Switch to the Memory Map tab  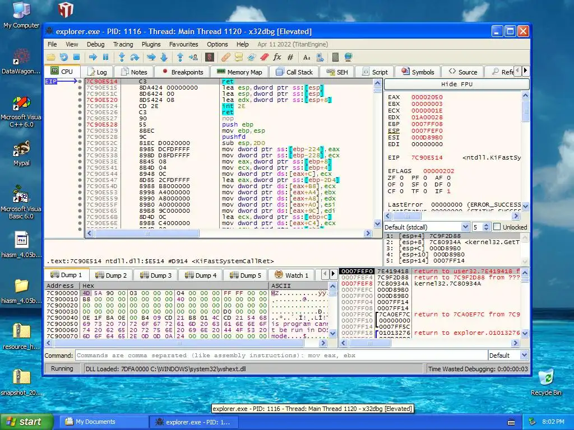pos(239,72)
